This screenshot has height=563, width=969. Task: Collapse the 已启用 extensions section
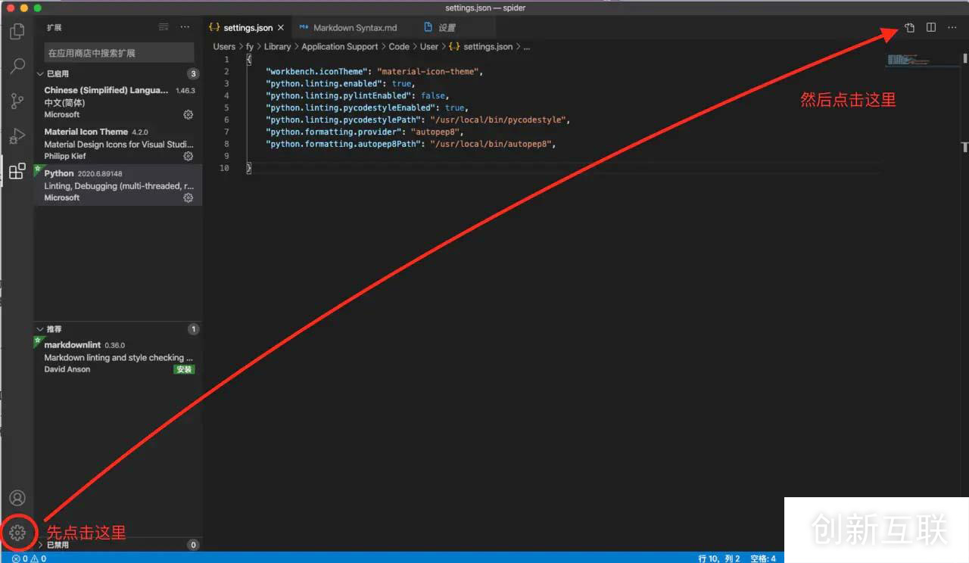point(118,73)
